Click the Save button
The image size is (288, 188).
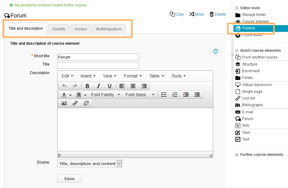(69, 179)
